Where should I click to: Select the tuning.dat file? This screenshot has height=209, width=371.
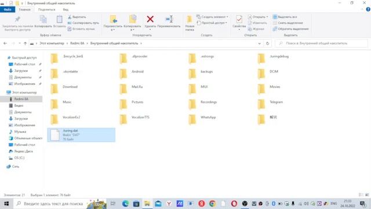81,135
